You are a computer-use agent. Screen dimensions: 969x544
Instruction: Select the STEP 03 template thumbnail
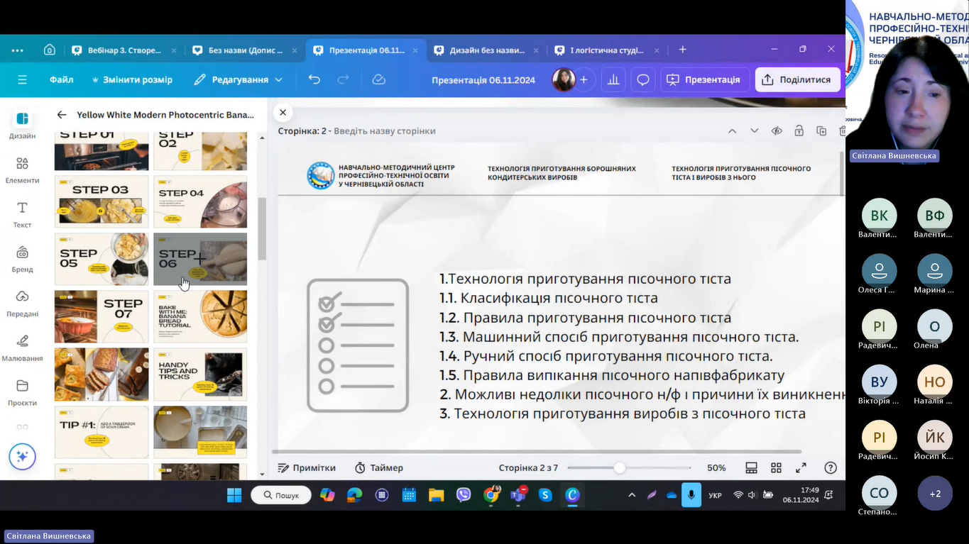click(102, 201)
